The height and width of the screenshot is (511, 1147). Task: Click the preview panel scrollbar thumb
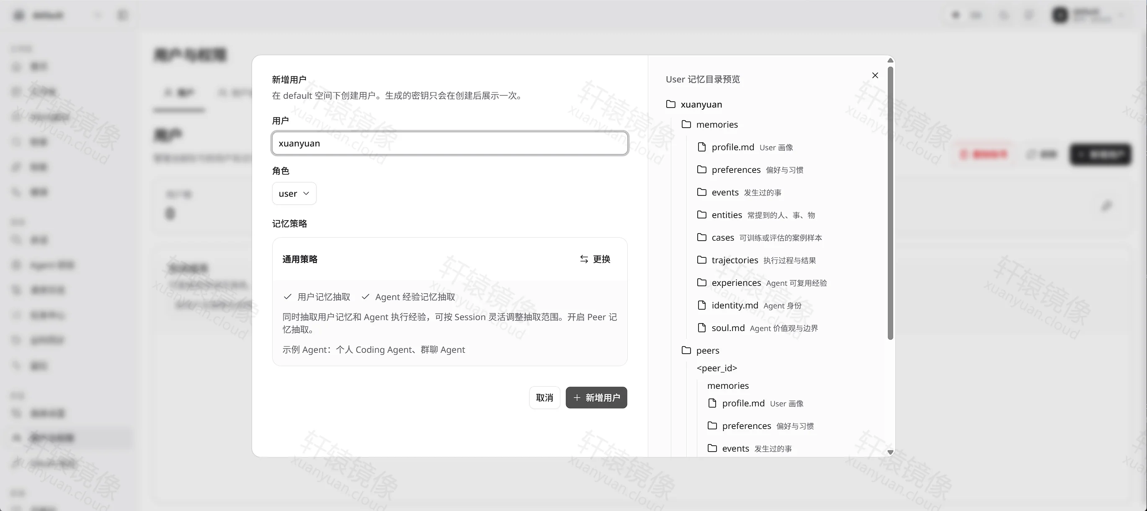(x=890, y=203)
